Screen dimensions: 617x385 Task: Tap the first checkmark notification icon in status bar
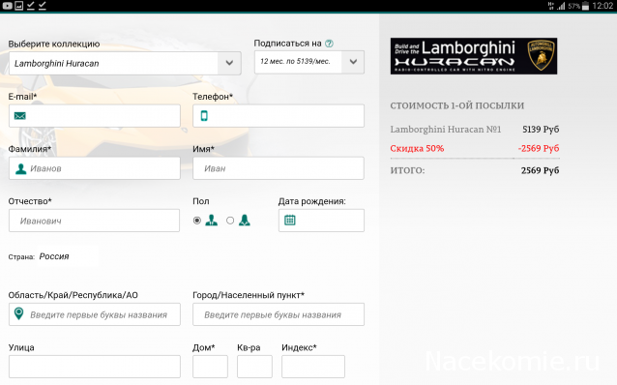click(x=31, y=6)
